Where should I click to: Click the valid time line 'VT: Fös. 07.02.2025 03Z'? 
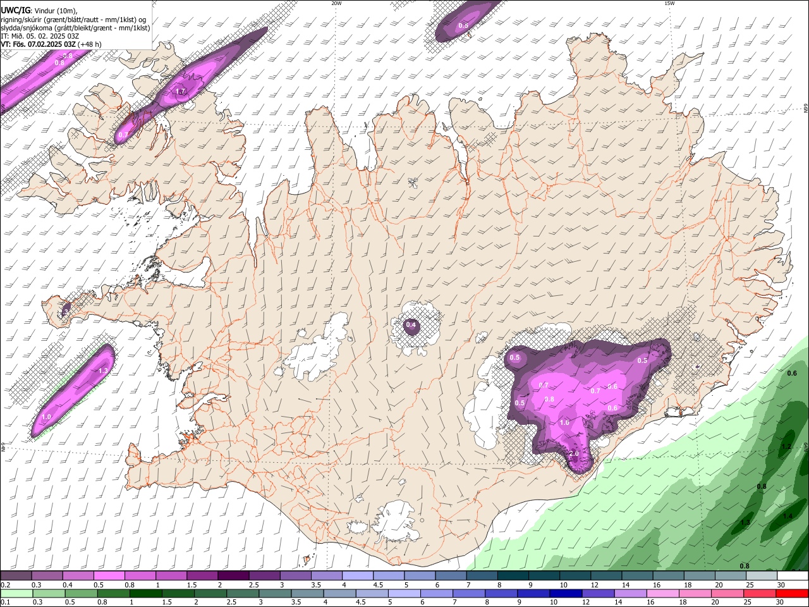tap(39, 45)
